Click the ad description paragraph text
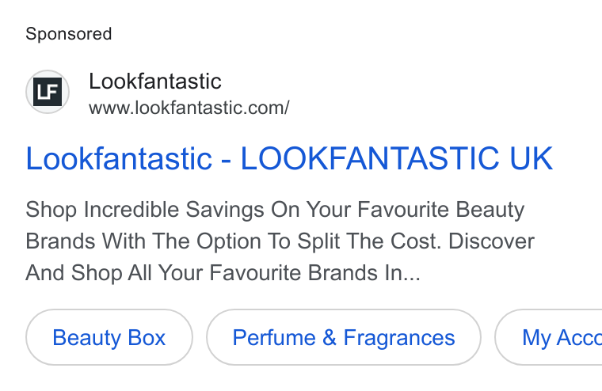The height and width of the screenshot is (391, 602). [x=280, y=241]
